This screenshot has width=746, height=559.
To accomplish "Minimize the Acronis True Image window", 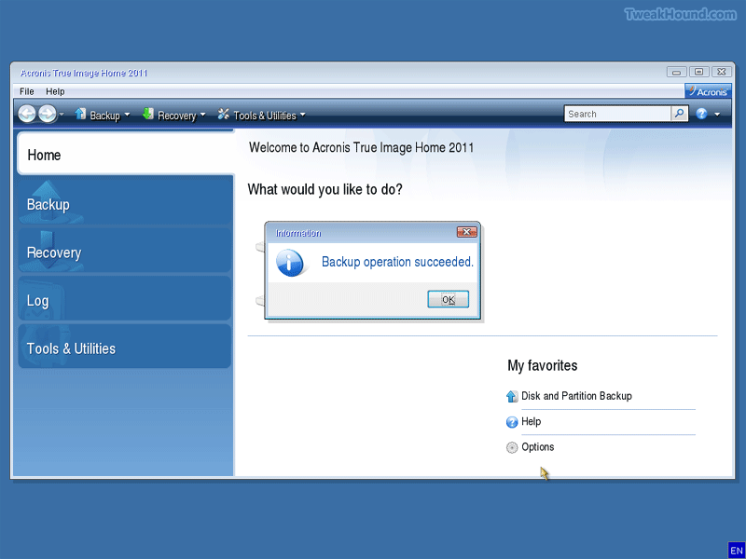I will pos(676,73).
